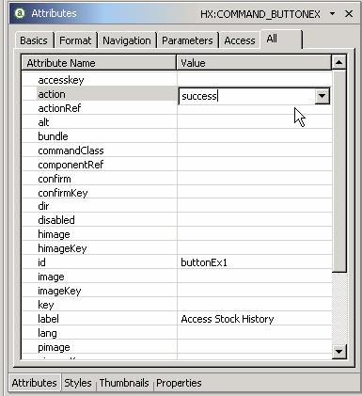362x396 pixels.
Task: Click the Access Stock History label value
Action: point(228,319)
